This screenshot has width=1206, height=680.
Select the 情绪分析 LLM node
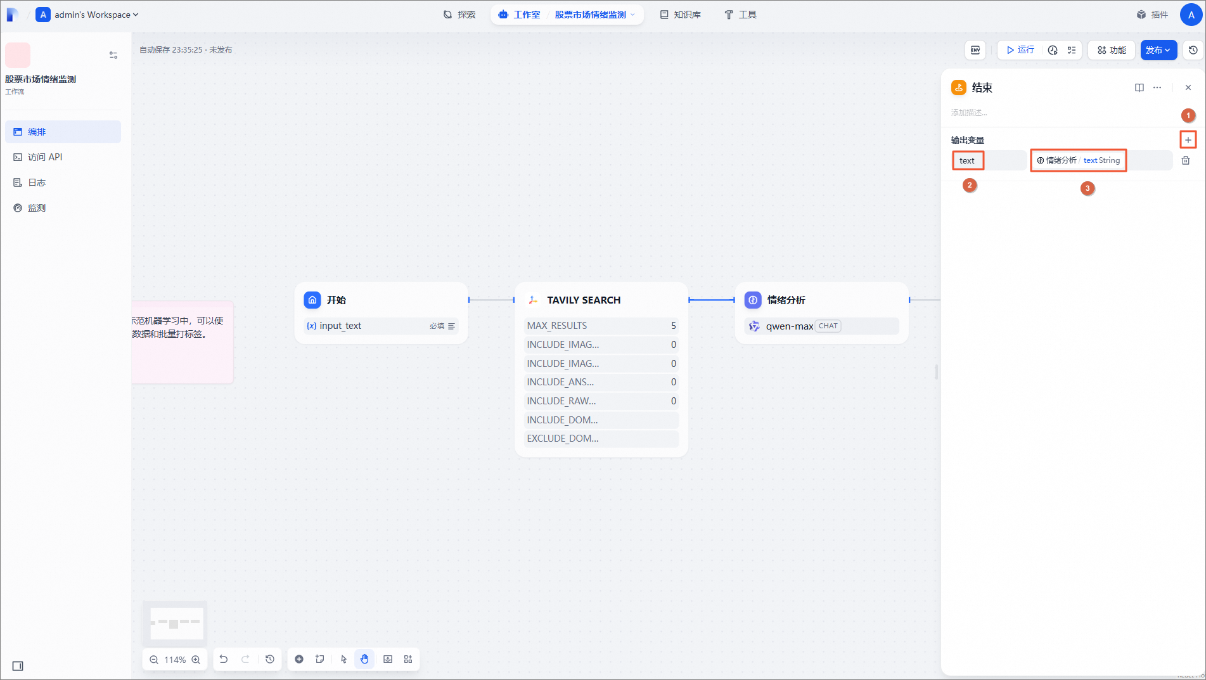coord(821,313)
